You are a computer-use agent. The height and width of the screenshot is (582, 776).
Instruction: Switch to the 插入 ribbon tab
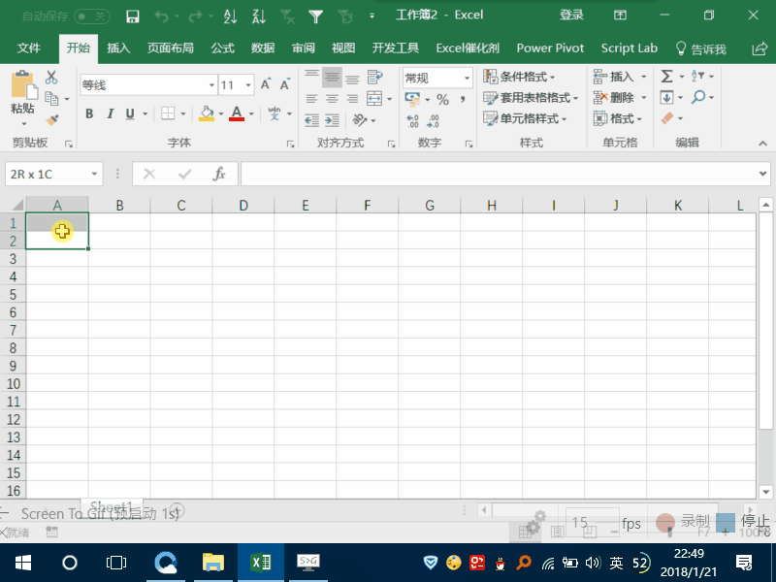(118, 48)
